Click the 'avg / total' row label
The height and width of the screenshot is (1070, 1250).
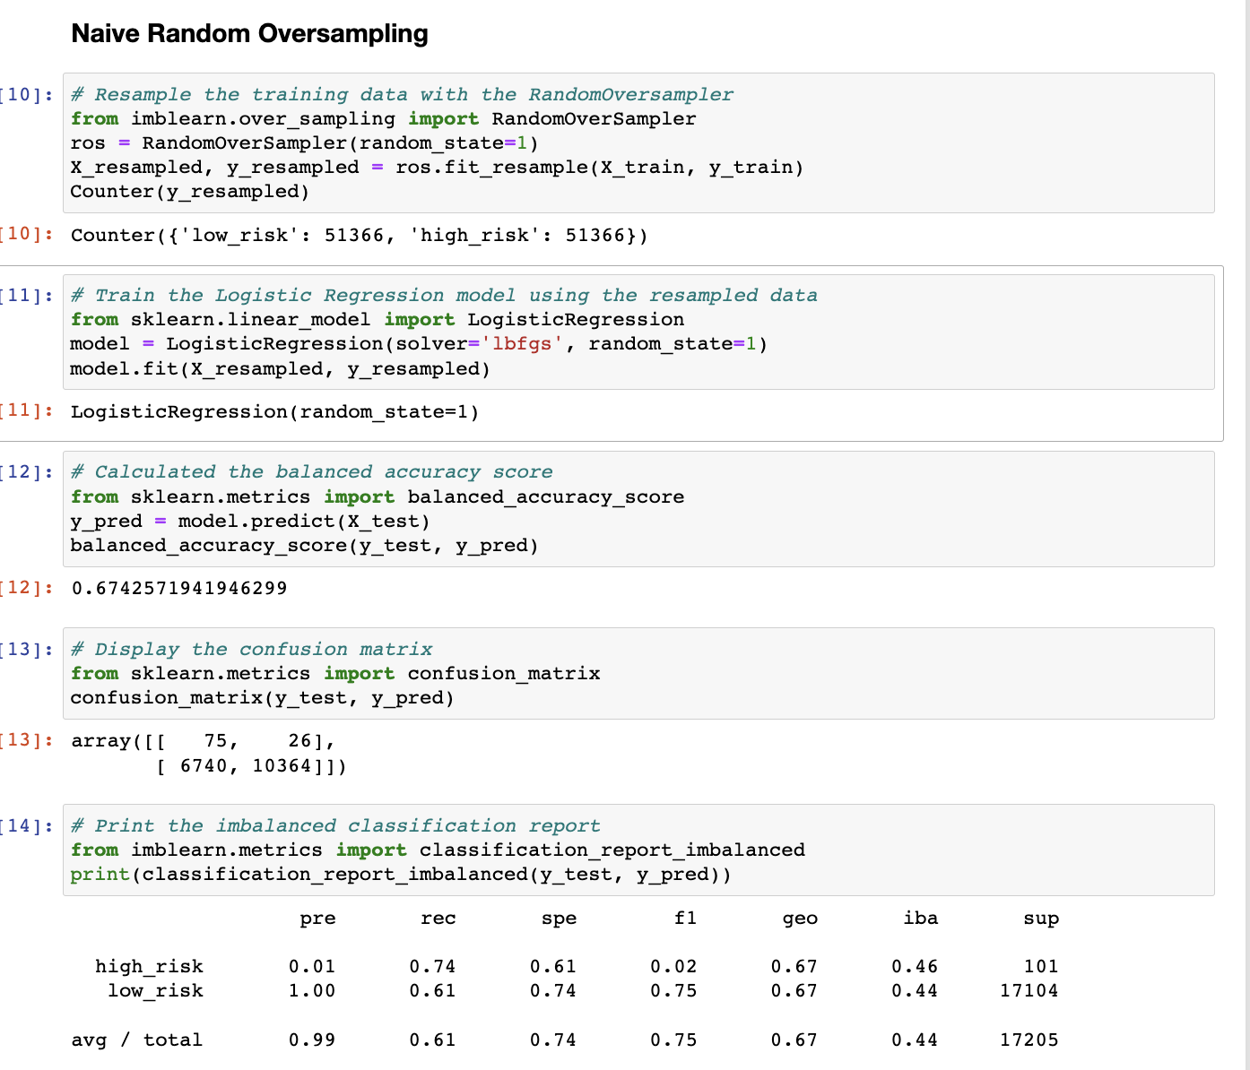[x=136, y=1040]
